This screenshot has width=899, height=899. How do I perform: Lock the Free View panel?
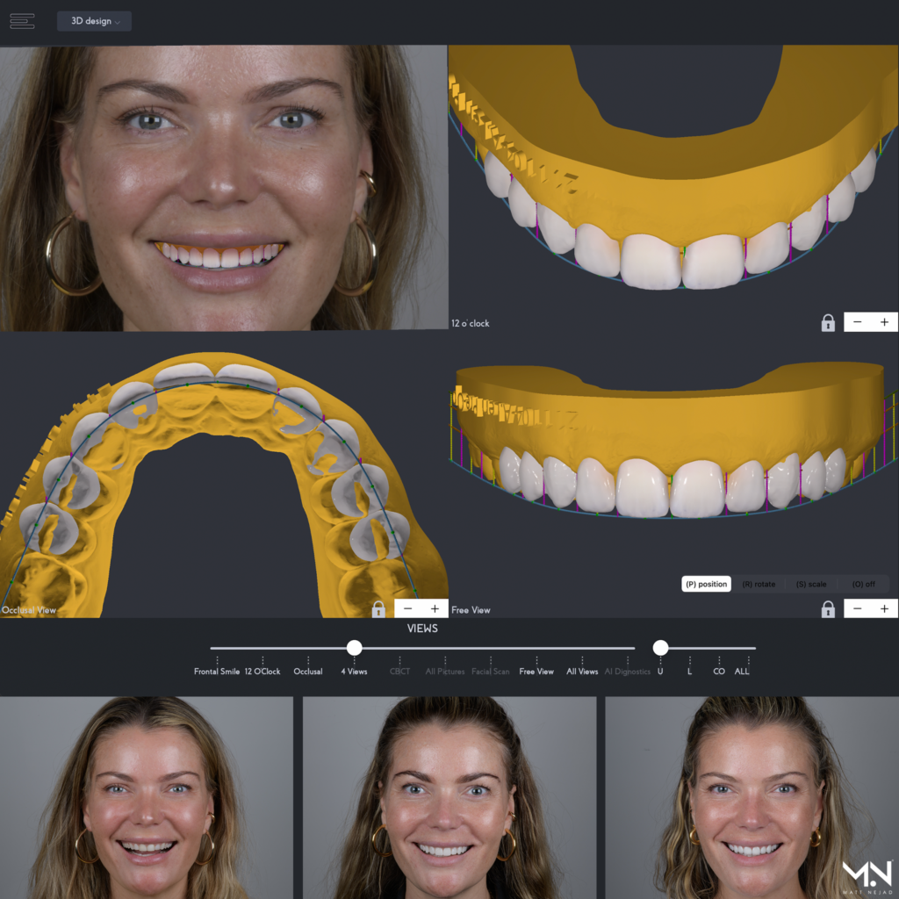click(x=829, y=607)
